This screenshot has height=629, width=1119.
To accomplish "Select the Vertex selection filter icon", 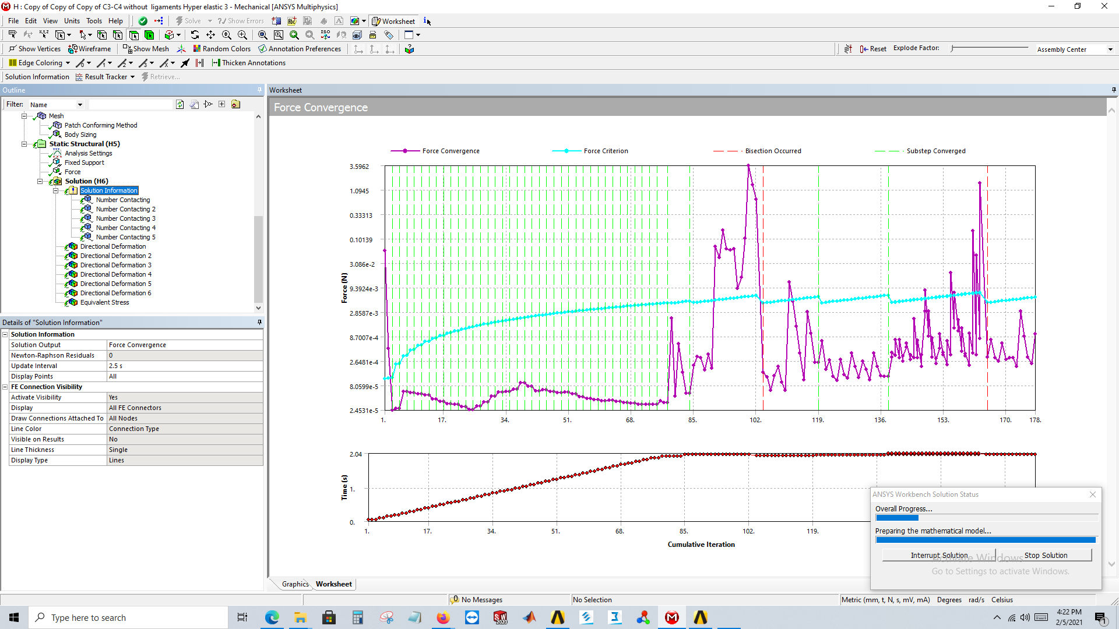I will point(102,35).
